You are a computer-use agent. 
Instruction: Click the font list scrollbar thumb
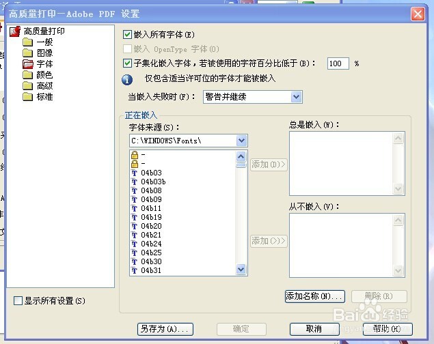click(x=241, y=165)
